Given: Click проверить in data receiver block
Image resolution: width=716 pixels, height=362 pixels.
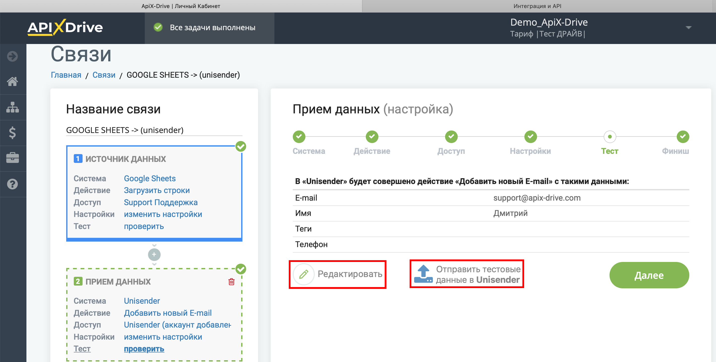Looking at the screenshot, I should [144, 349].
